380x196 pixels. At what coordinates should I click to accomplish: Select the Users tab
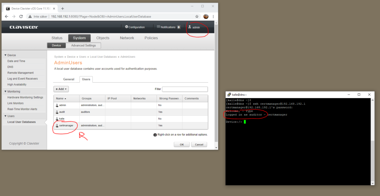point(86,79)
